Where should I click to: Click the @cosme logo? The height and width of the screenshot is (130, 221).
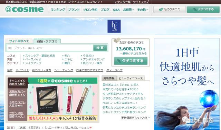point(25,9)
